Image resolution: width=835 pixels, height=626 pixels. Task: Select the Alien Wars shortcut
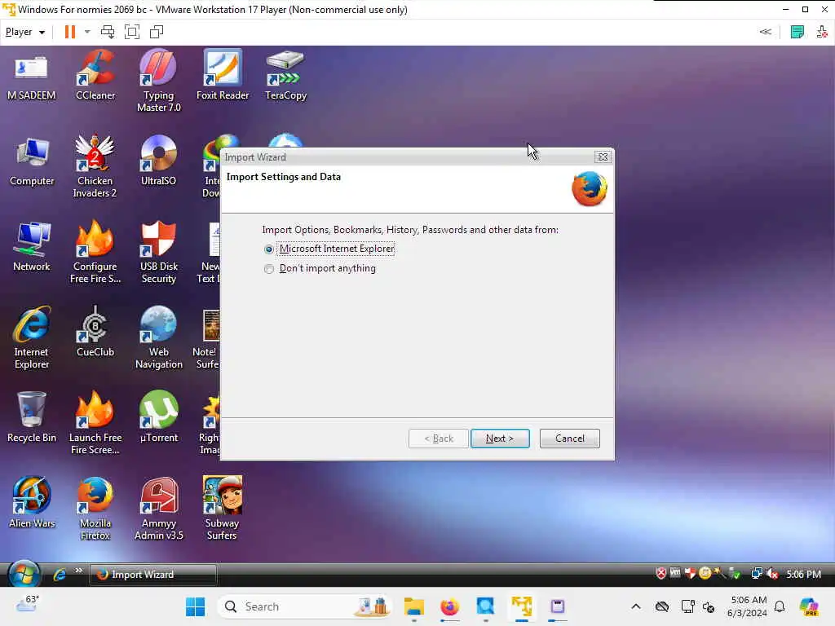click(32, 503)
